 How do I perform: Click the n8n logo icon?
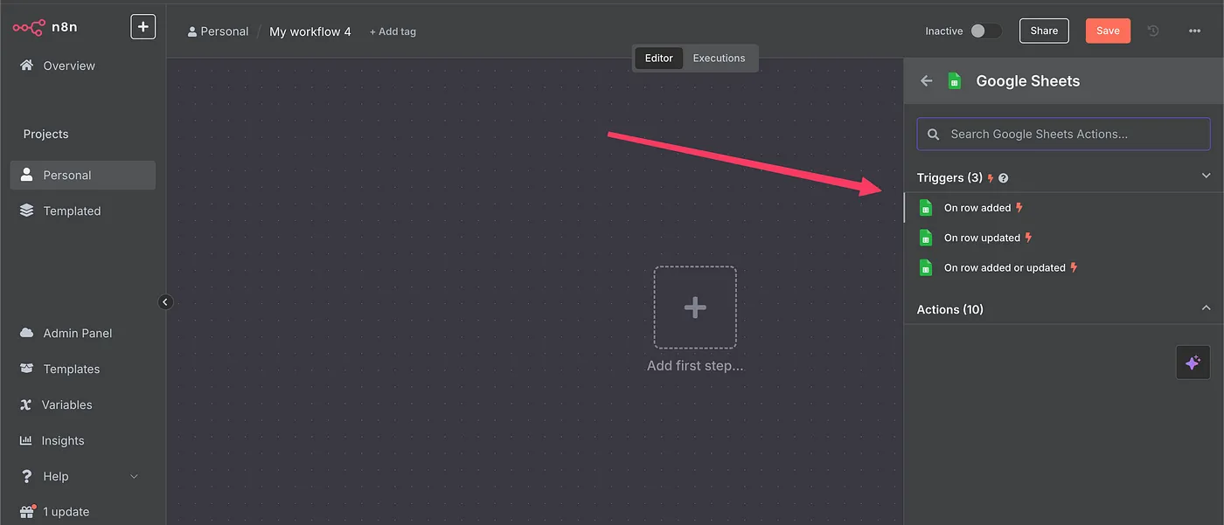(28, 27)
